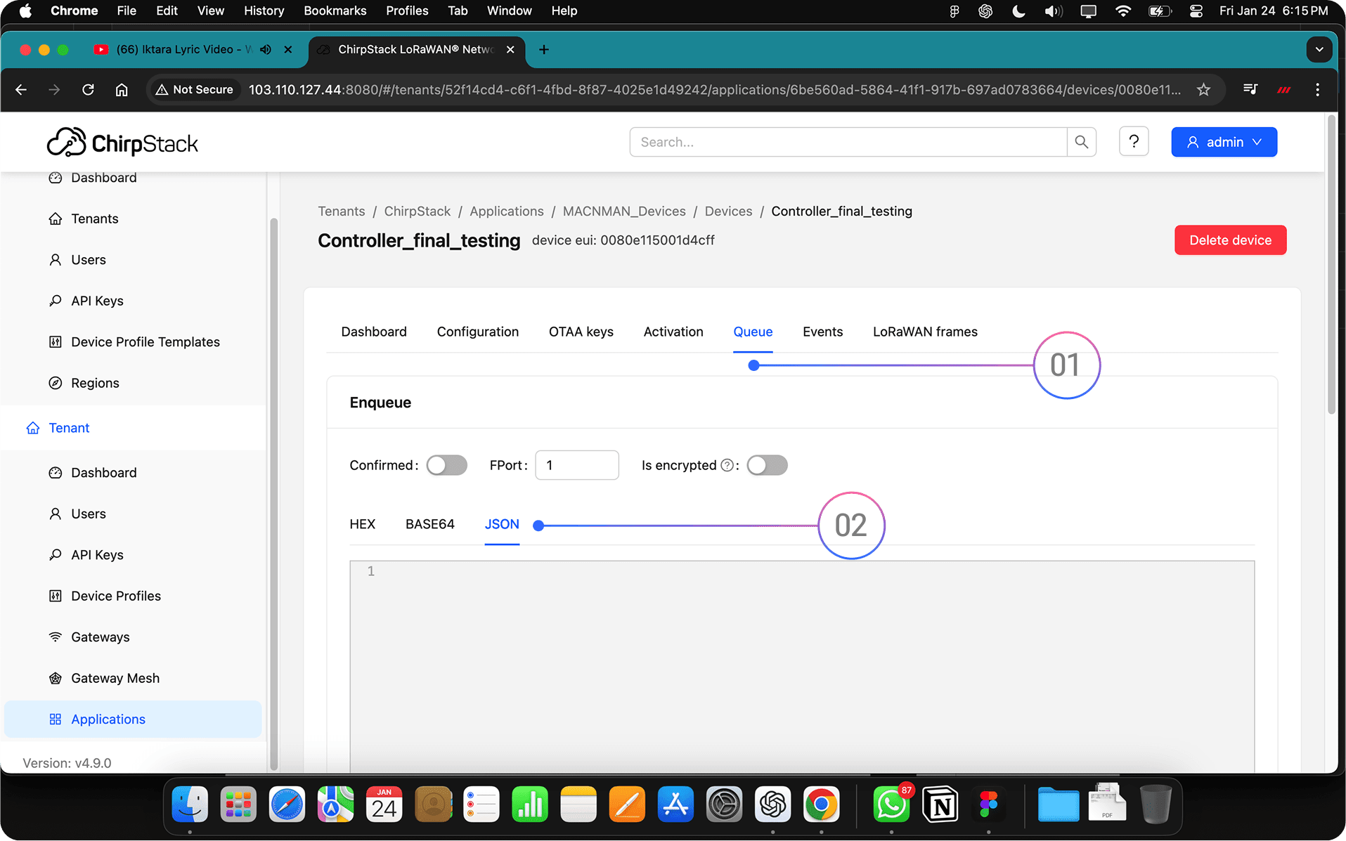Open Chrome tab search dropdown
Screen dimensions: 1346x841
point(1319,49)
